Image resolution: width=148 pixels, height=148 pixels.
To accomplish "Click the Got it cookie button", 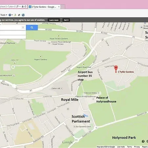I will [x=66, y=20].
